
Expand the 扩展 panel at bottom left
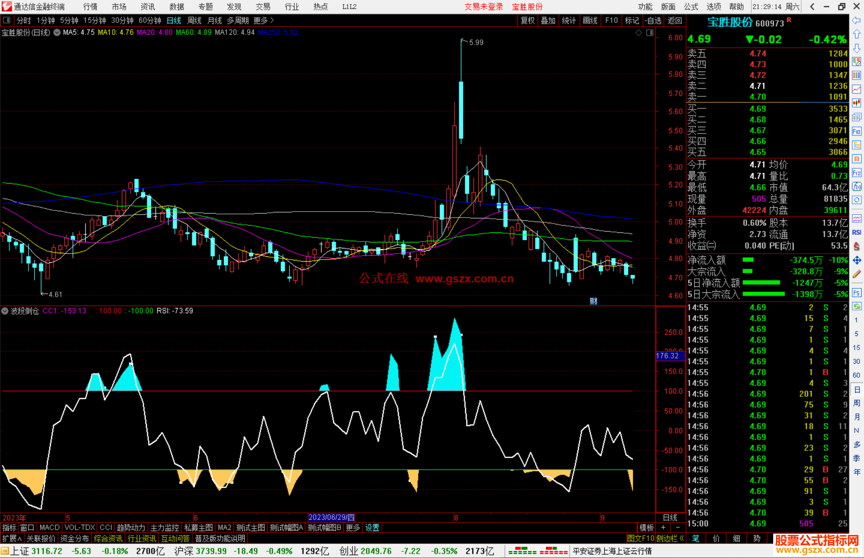pyautogui.click(x=12, y=538)
